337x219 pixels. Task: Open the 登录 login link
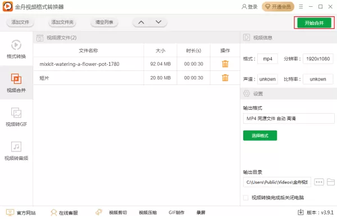click(249, 7)
